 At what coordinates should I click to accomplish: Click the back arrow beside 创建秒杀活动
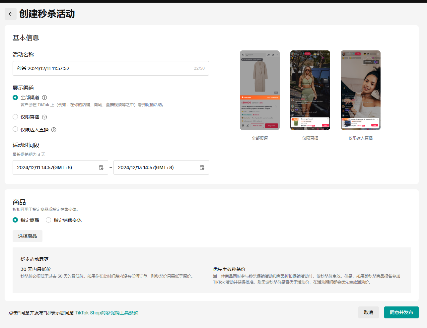point(11,14)
